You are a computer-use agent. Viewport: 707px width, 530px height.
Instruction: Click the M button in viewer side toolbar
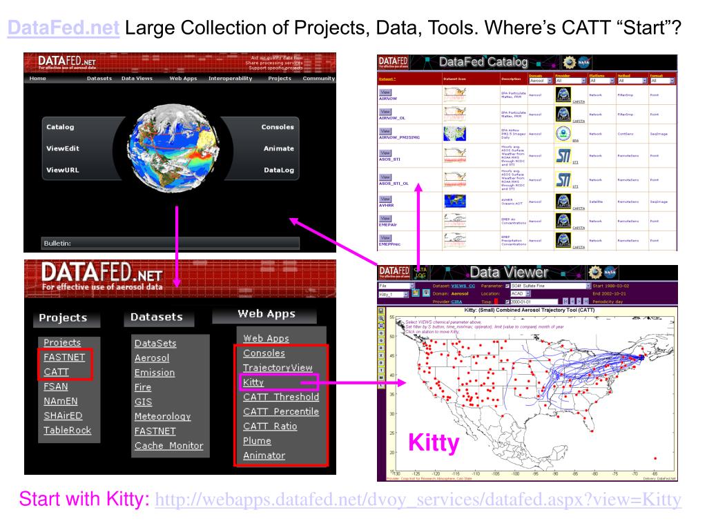(381, 377)
